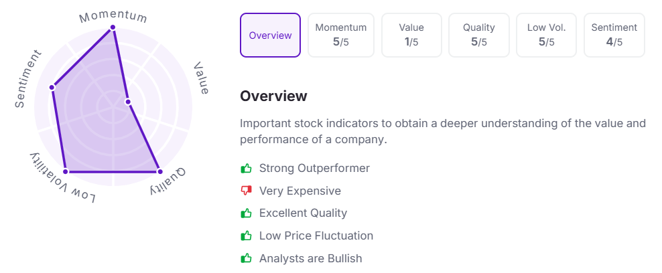Click thumbs-up icon beside Analysts are Bullish
This screenshot has height=273, width=662.
coord(246,258)
